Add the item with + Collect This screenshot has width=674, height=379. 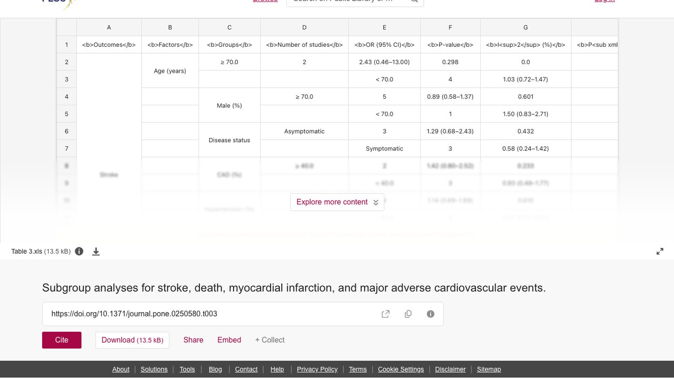(270, 340)
